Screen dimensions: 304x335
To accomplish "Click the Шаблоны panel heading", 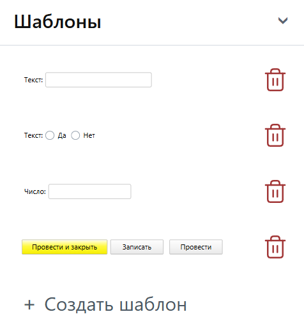I will tap(57, 22).
